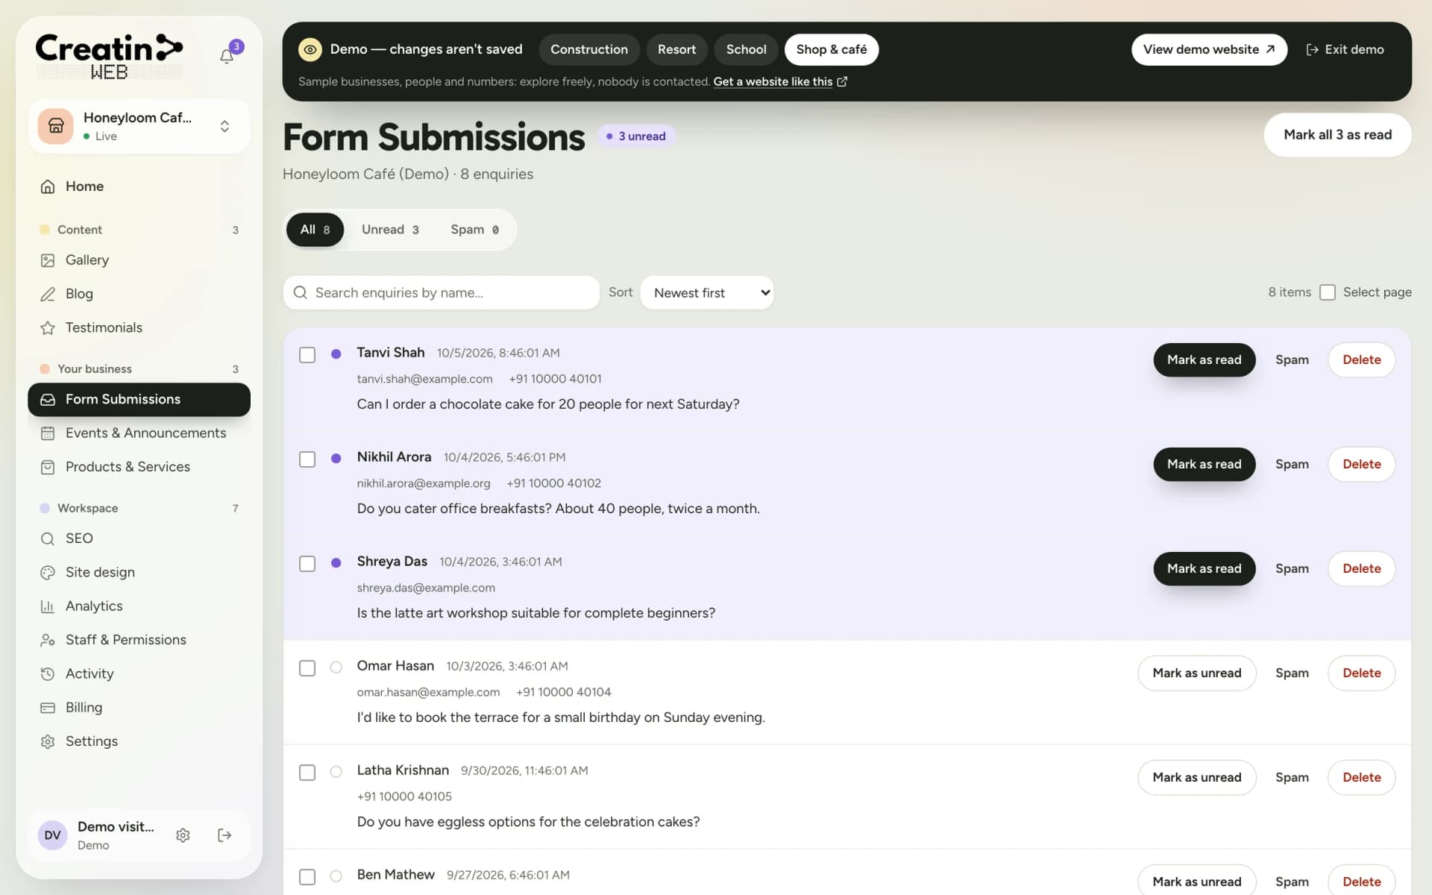
Task: Mark Omar Hasan's enquiry as unread
Action: (1196, 673)
